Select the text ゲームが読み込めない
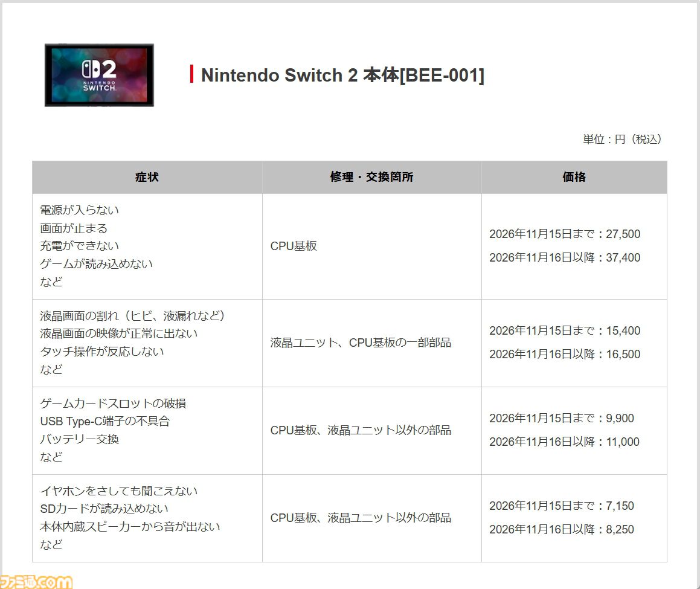 97,264
